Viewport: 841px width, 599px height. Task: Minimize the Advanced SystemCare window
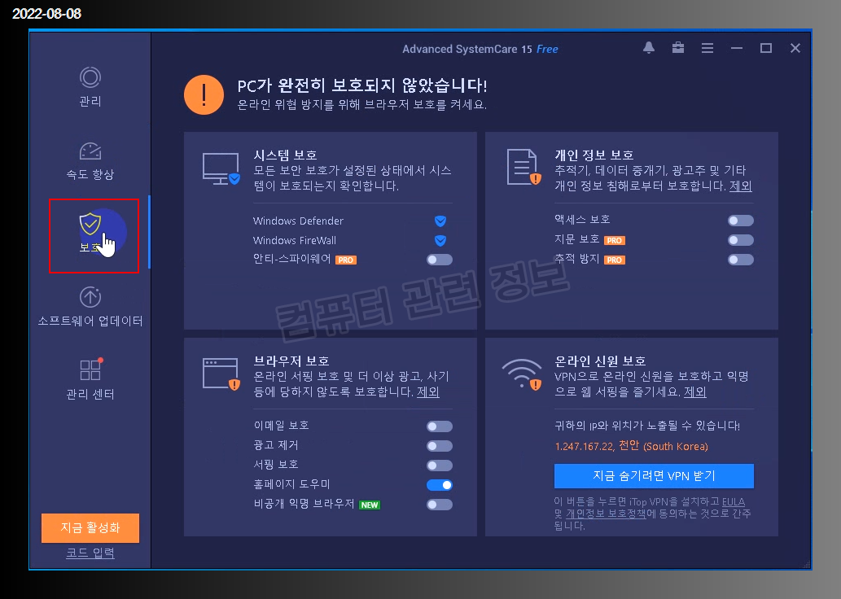[737, 48]
